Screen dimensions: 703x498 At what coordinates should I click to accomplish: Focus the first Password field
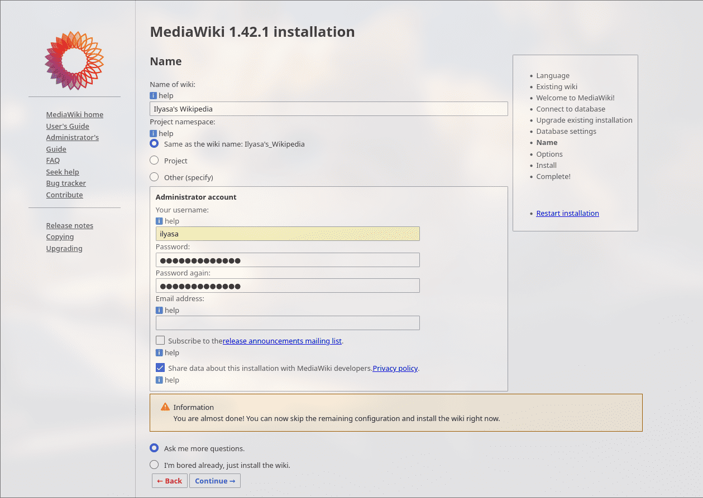point(288,260)
